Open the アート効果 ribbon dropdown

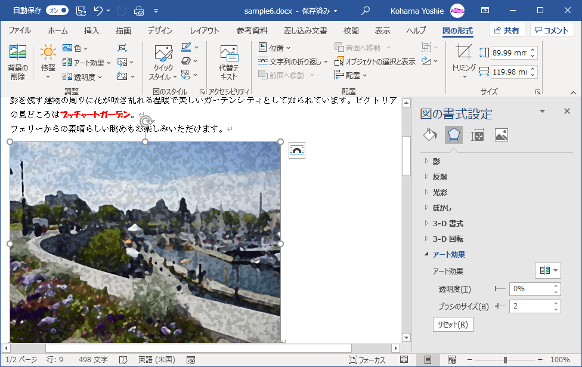(87, 63)
